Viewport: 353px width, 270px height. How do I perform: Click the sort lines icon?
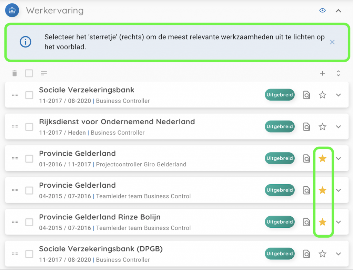pos(44,73)
